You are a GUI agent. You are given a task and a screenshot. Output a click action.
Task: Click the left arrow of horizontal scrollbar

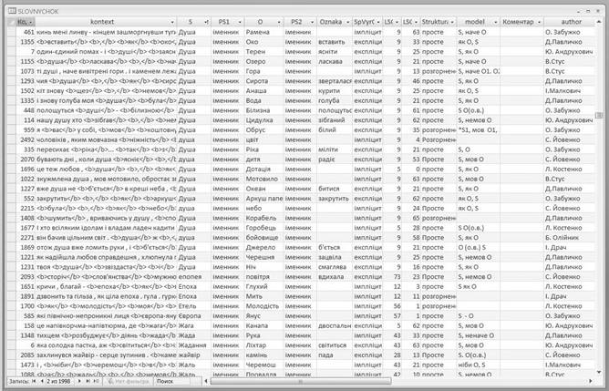(206, 381)
